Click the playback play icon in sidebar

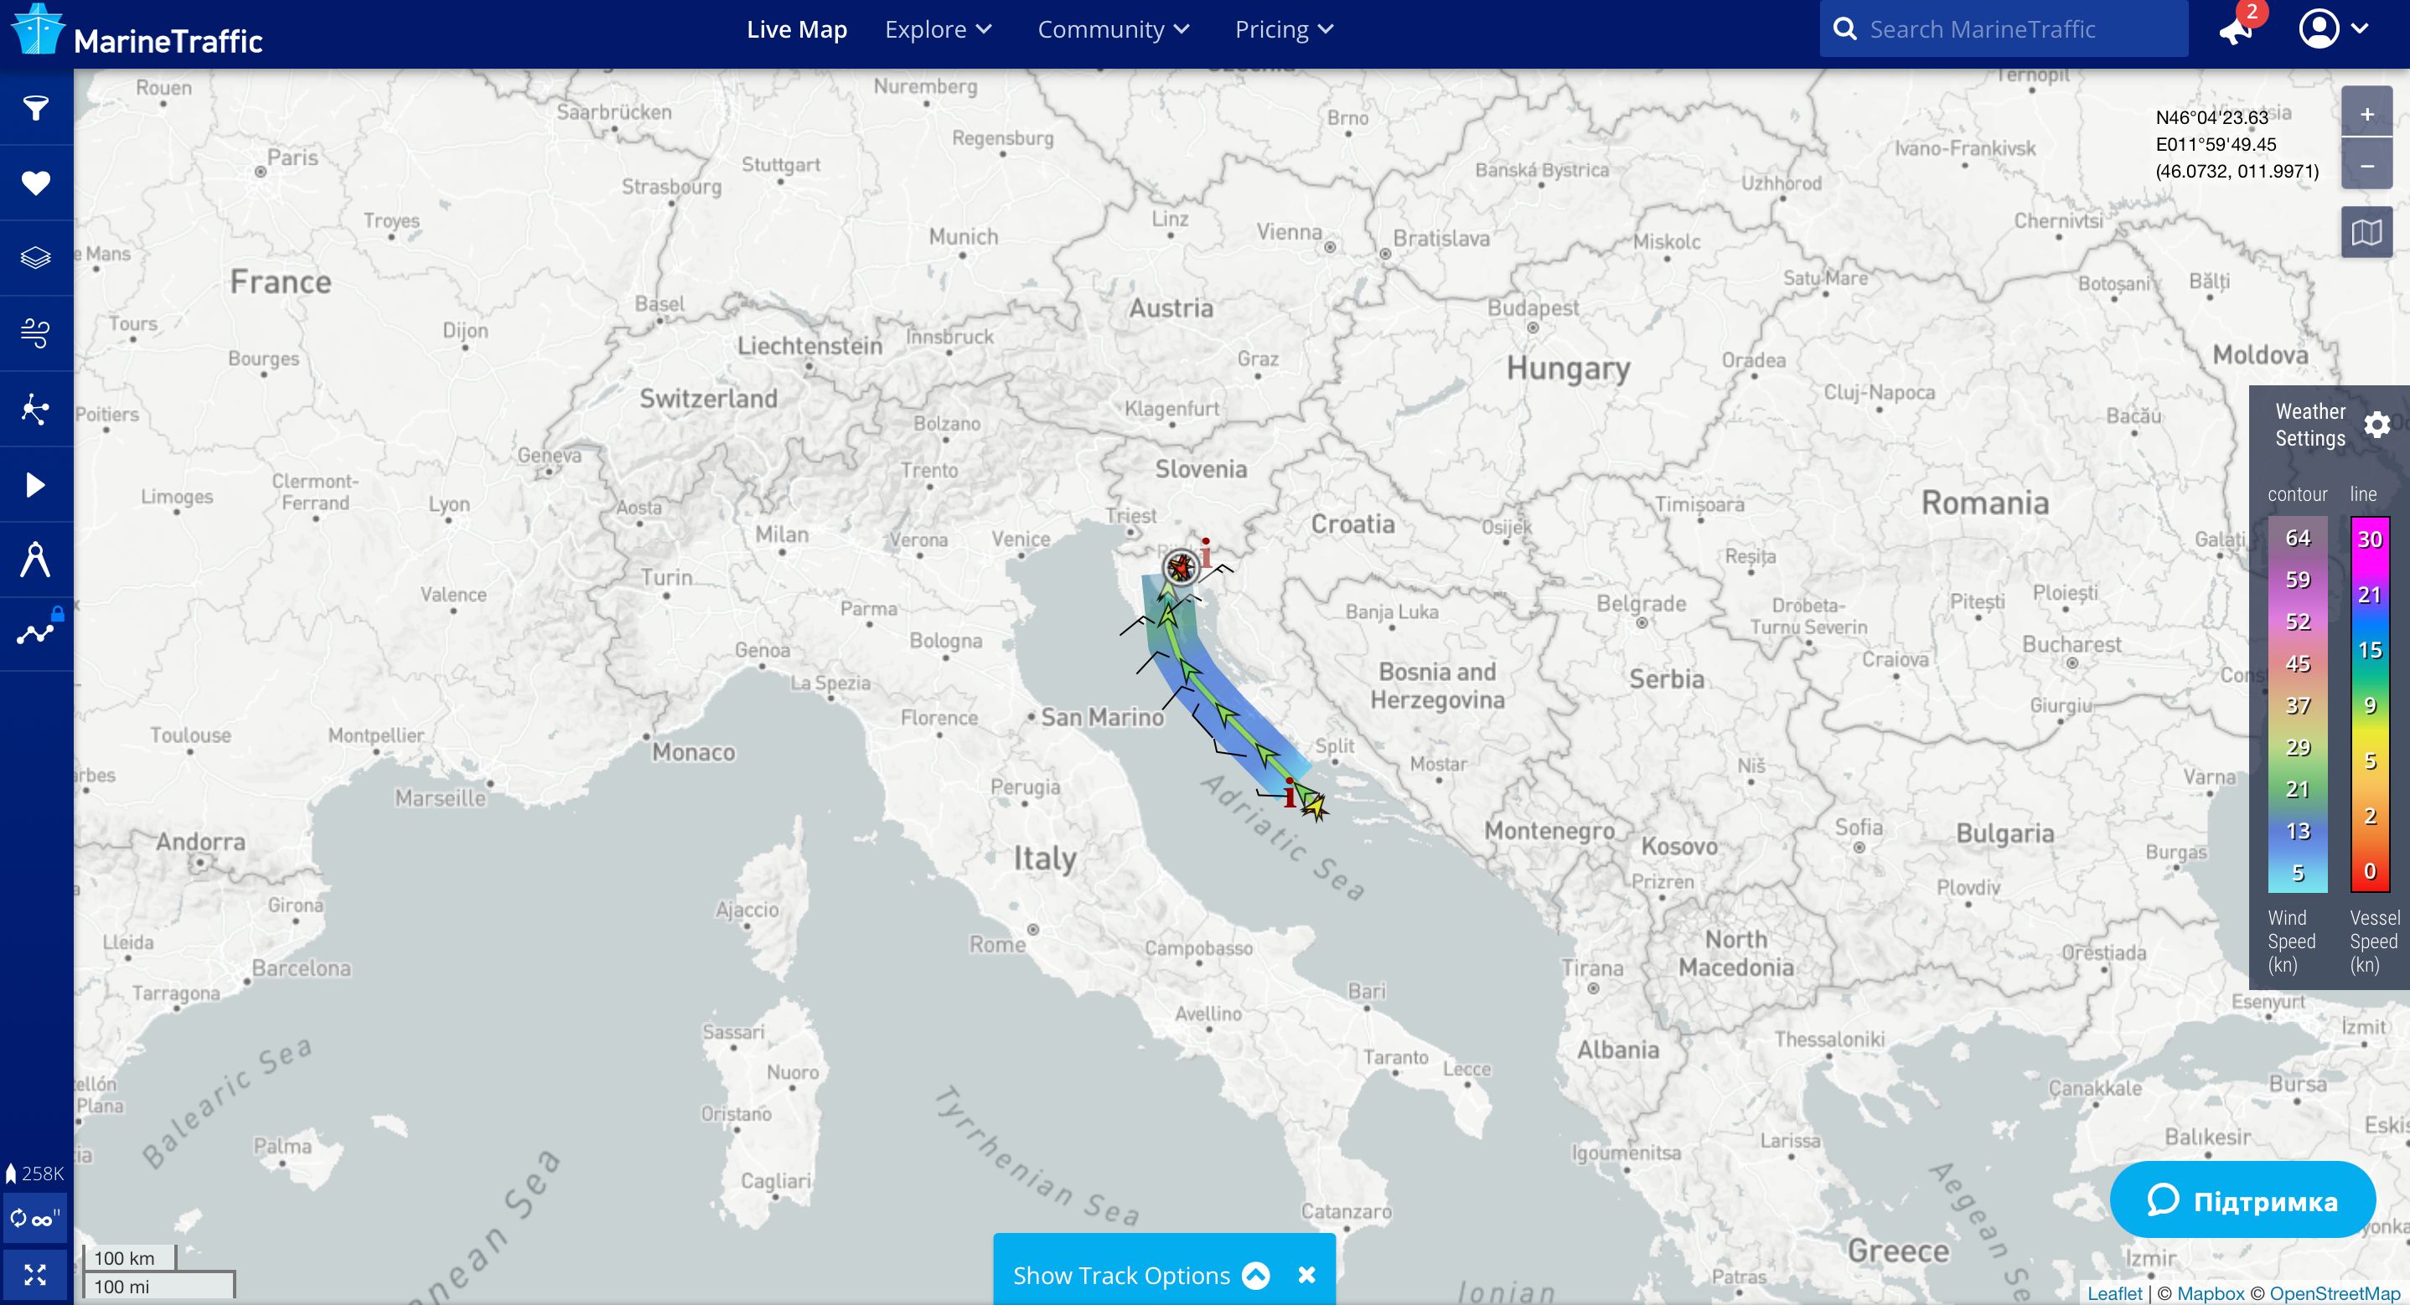35,485
